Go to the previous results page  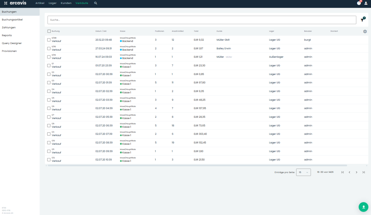pos(349,172)
